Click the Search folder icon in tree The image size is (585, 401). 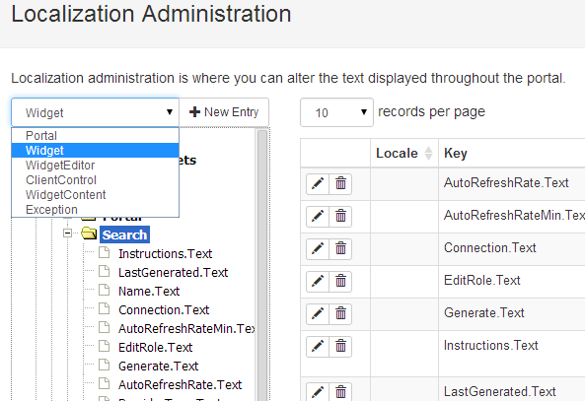89,234
